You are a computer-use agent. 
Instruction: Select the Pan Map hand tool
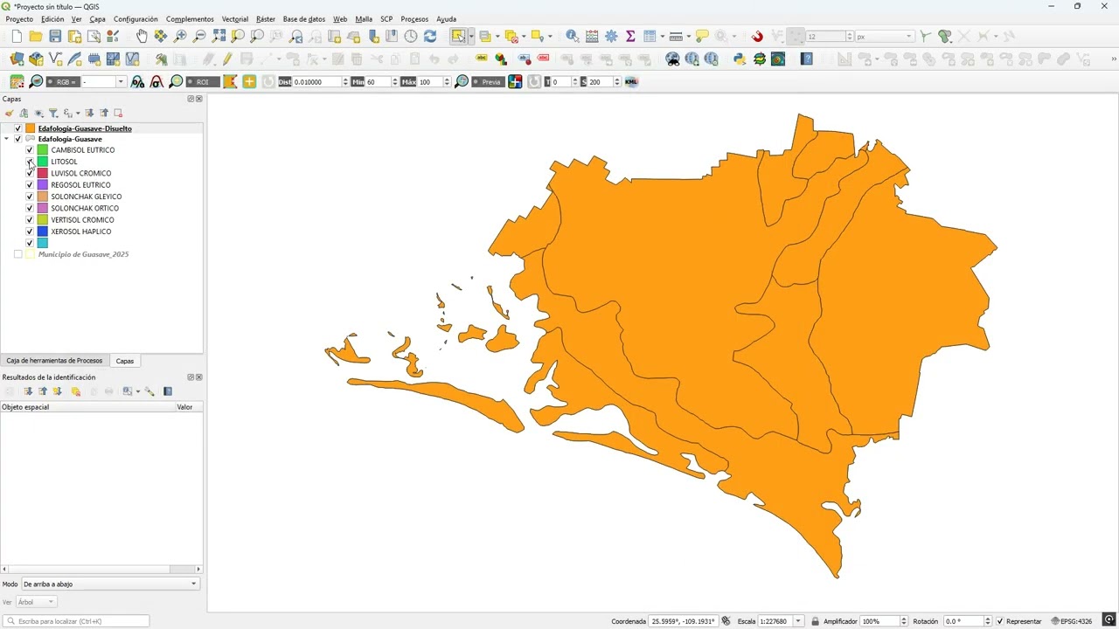pyautogui.click(x=142, y=36)
